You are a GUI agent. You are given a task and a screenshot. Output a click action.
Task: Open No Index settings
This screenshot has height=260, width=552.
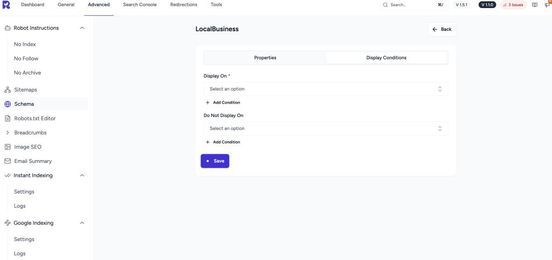(25, 44)
